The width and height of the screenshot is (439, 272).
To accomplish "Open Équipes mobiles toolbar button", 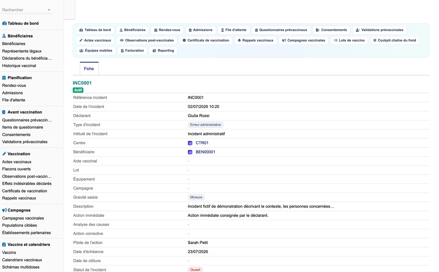I will pos(96,51).
